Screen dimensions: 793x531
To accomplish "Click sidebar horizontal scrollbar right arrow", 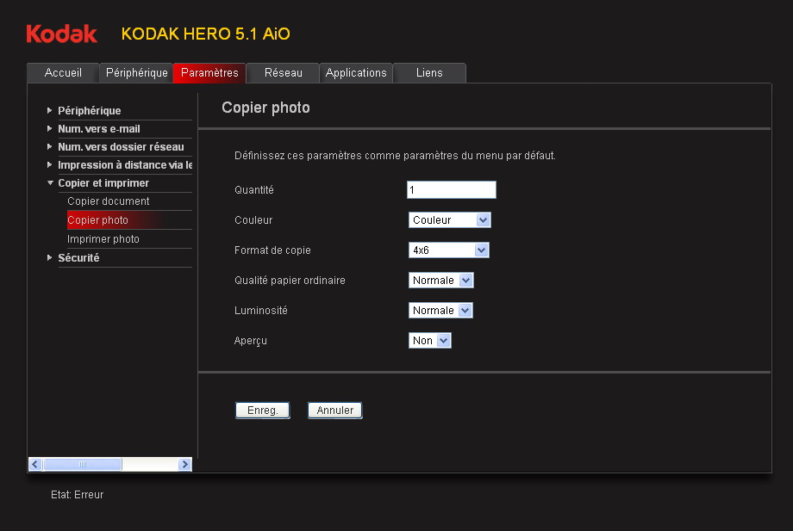I will [184, 465].
